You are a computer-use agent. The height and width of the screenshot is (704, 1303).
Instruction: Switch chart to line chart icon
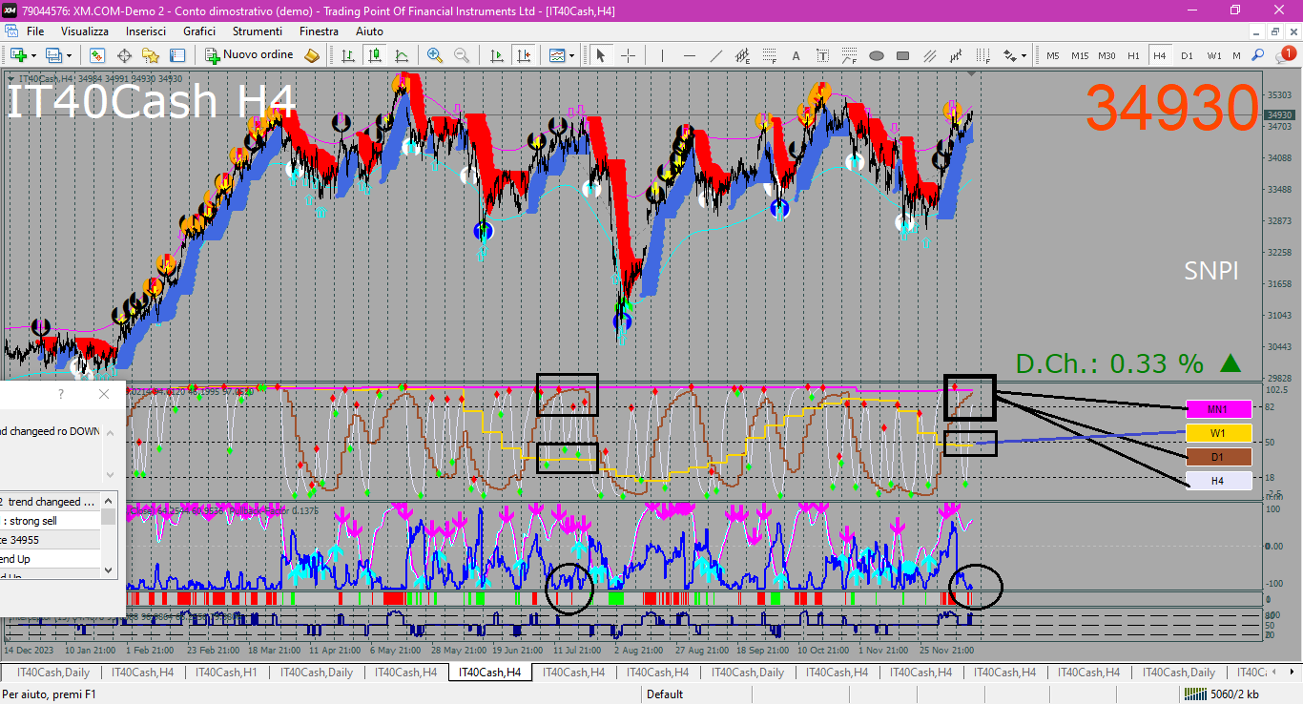(402, 55)
